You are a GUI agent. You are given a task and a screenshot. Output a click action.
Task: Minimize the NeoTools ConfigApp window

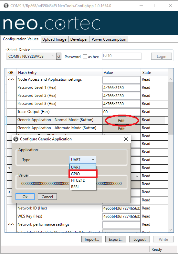tap(141, 6)
